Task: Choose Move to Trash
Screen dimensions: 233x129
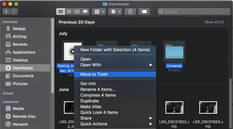Action: (x=115, y=74)
